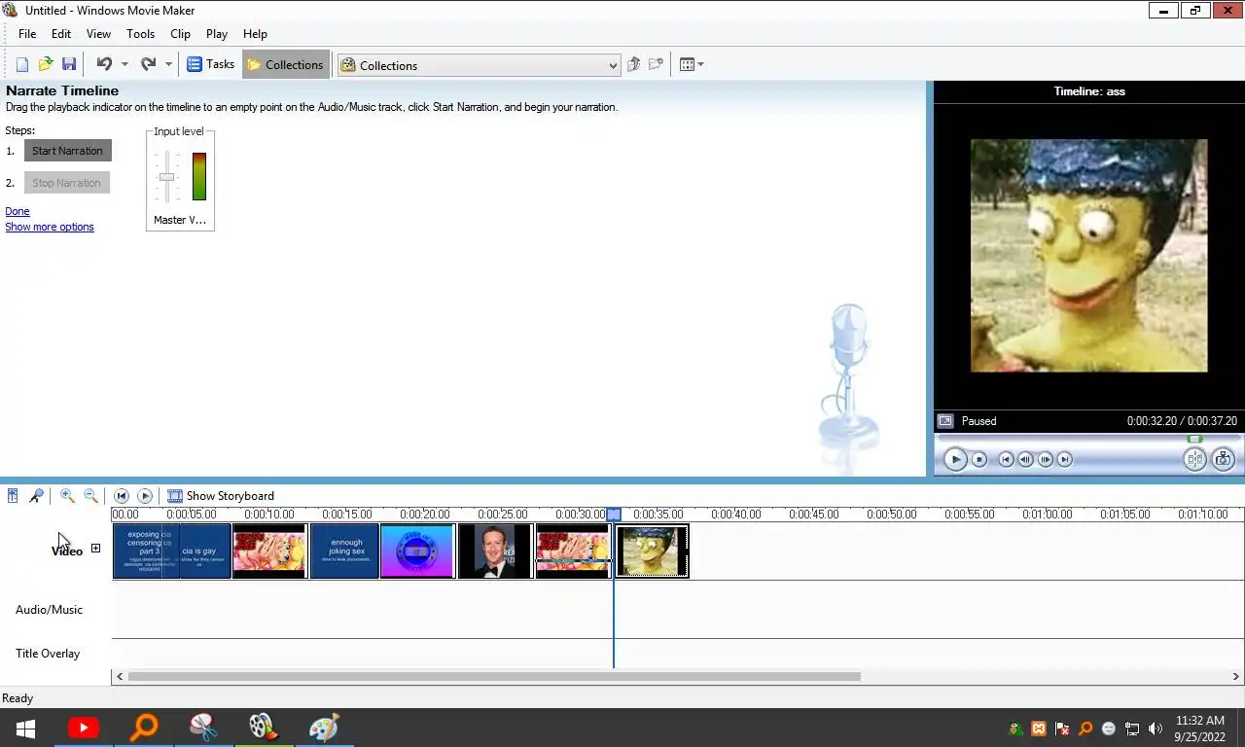Screen dimensions: 1245x747
Task: Click the Master Volume label under Input level
Action: tap(180, 220)
